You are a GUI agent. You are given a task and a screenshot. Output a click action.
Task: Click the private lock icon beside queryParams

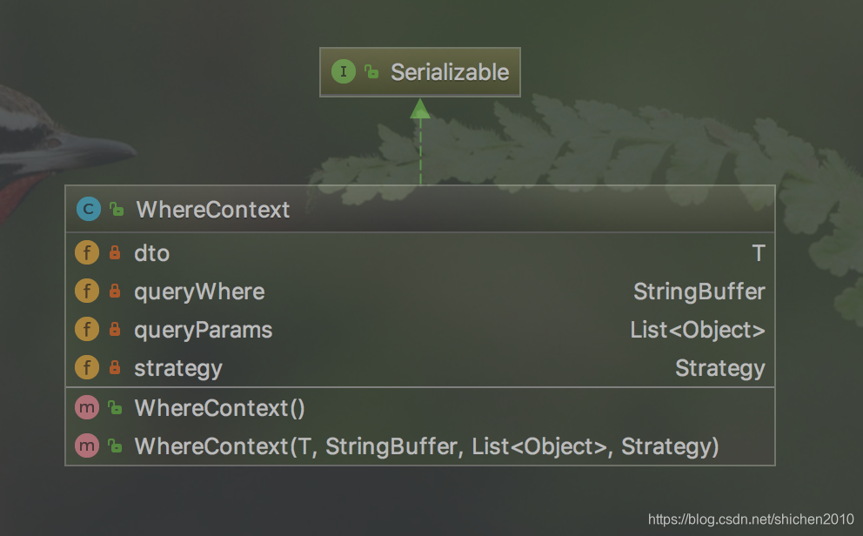click(x=114, y=330)
